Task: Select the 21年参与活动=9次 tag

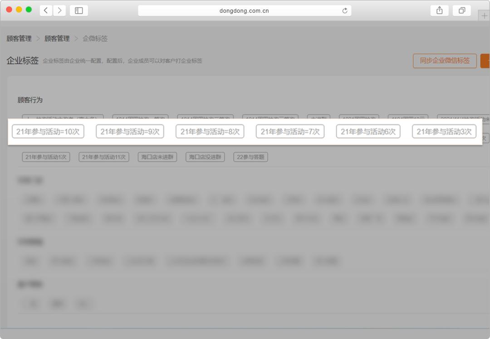Action: (x=130, y=131)
